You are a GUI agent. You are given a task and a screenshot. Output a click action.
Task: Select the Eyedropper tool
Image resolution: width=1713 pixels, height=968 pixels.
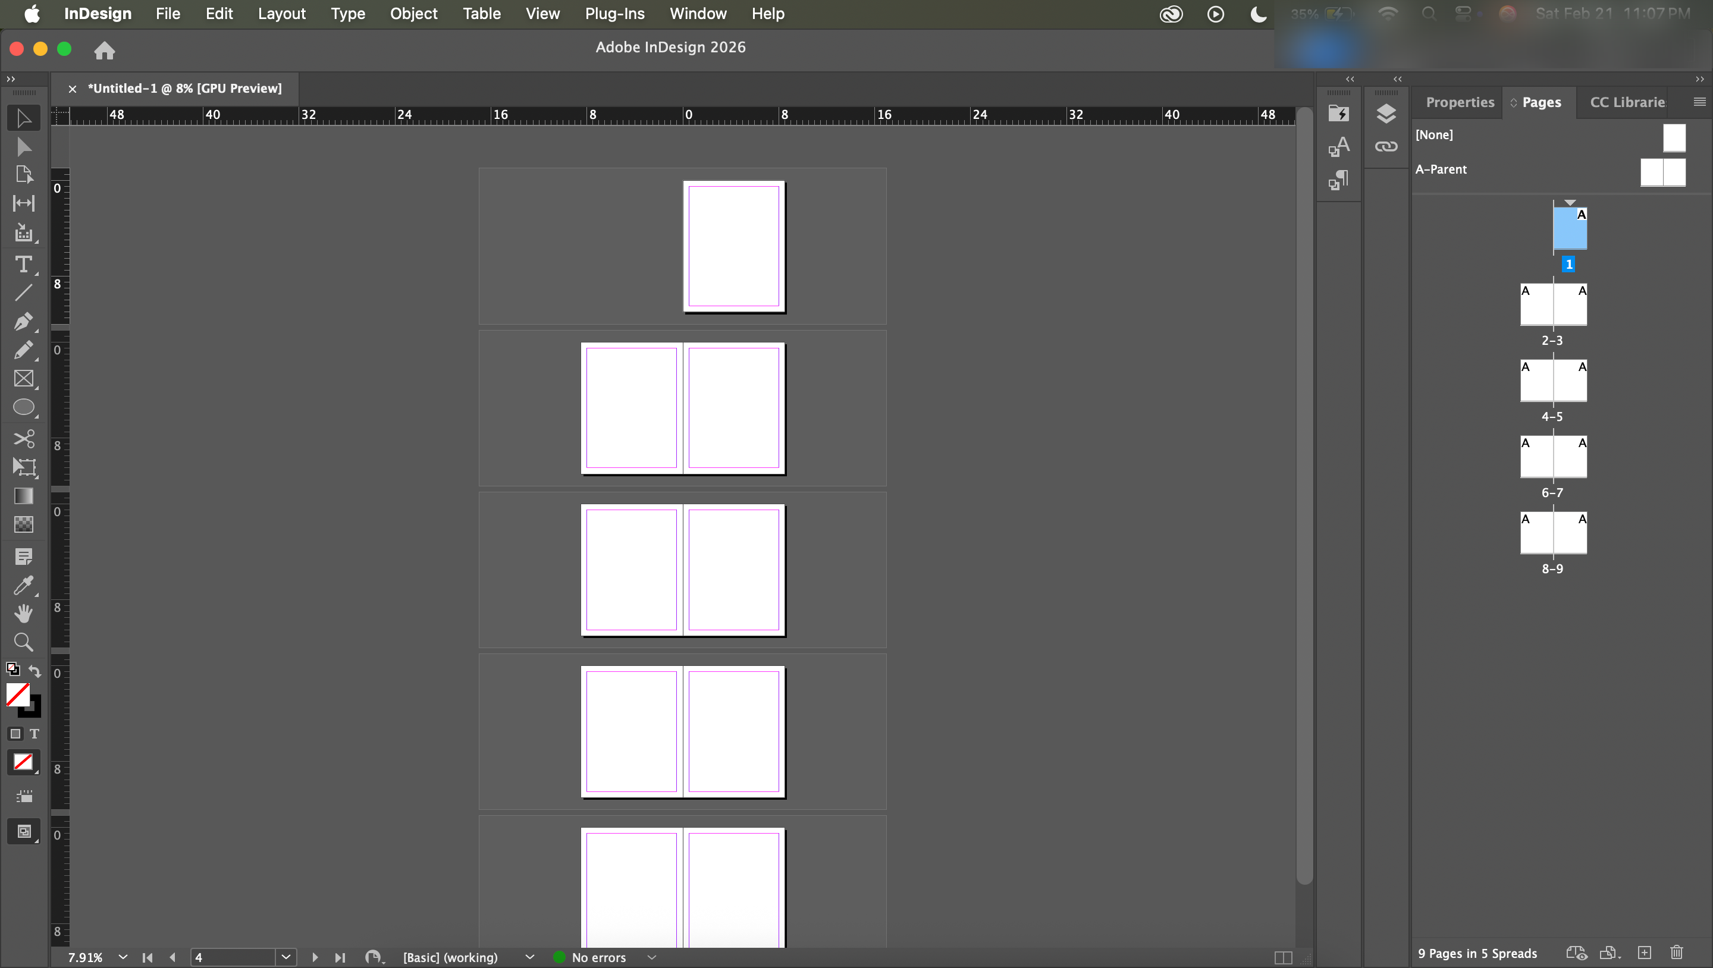click(23, 585)
